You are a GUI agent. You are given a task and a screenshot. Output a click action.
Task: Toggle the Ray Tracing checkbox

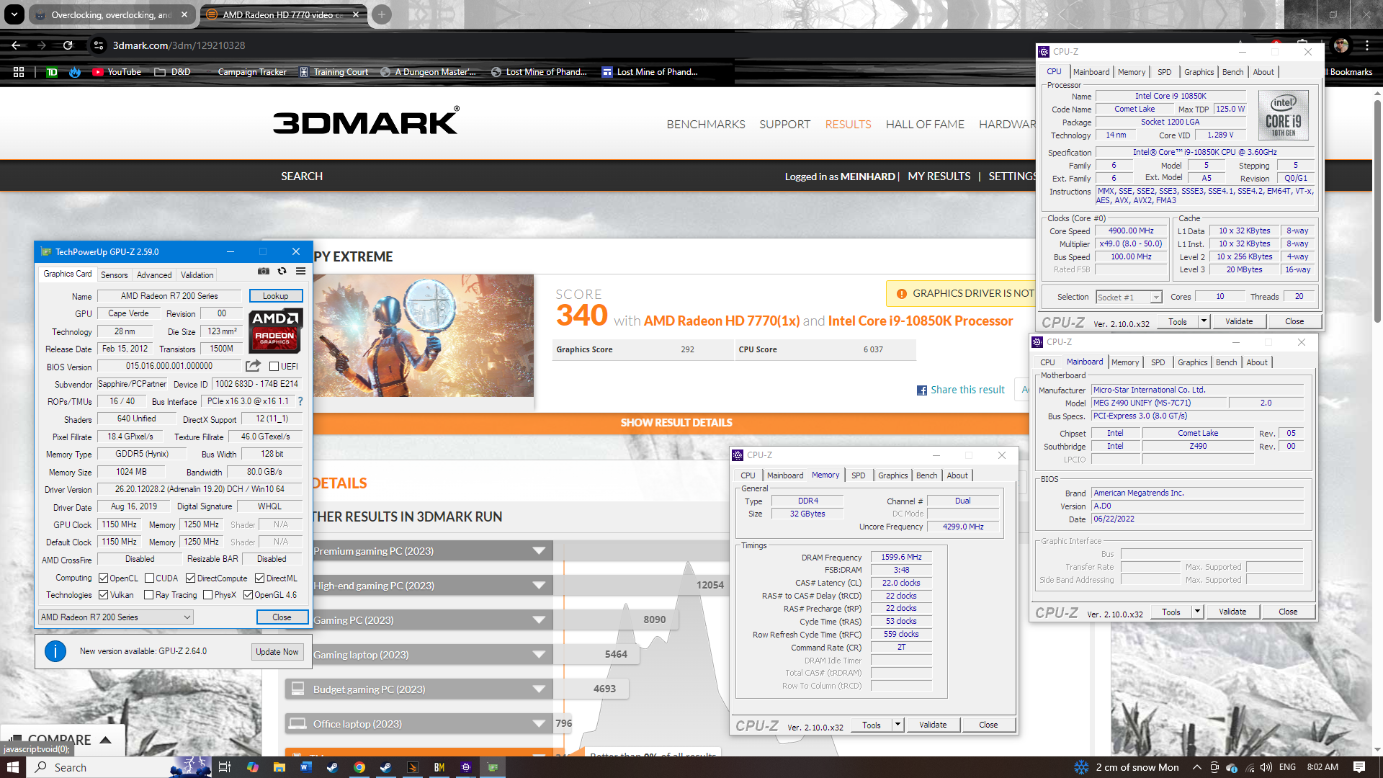coord(148,595)
